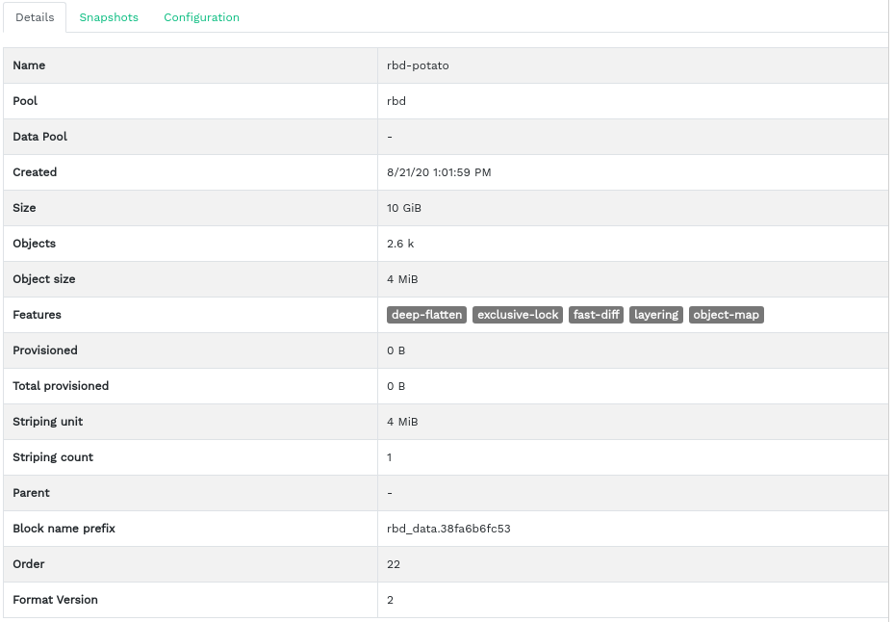The width and height of the screenshot is (894, 622).
Task: Click the 10 GiB size value
Action: pyautogui.click(x=404, y=208)
